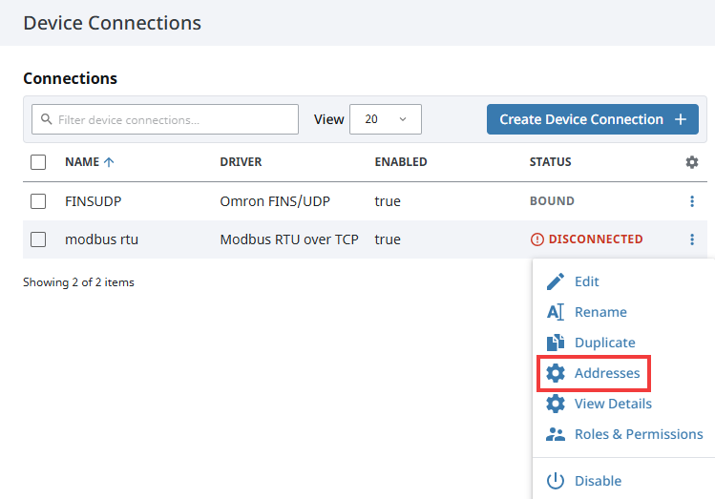Click the disconnected warning icon
This screenshot has height=499, width=715.
click(x=537, y=239)
